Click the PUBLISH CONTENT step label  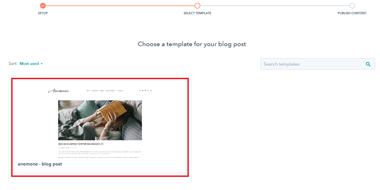(x=352, y=13)
